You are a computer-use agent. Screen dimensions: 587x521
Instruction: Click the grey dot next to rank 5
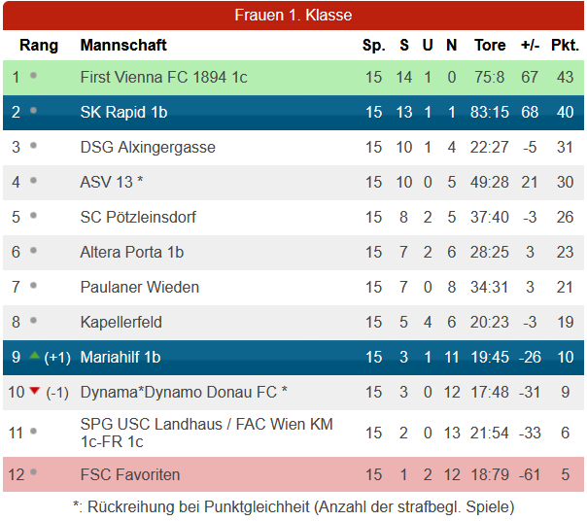(33, 216)
